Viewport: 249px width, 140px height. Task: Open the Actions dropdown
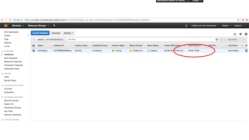(x=68, y=33)
